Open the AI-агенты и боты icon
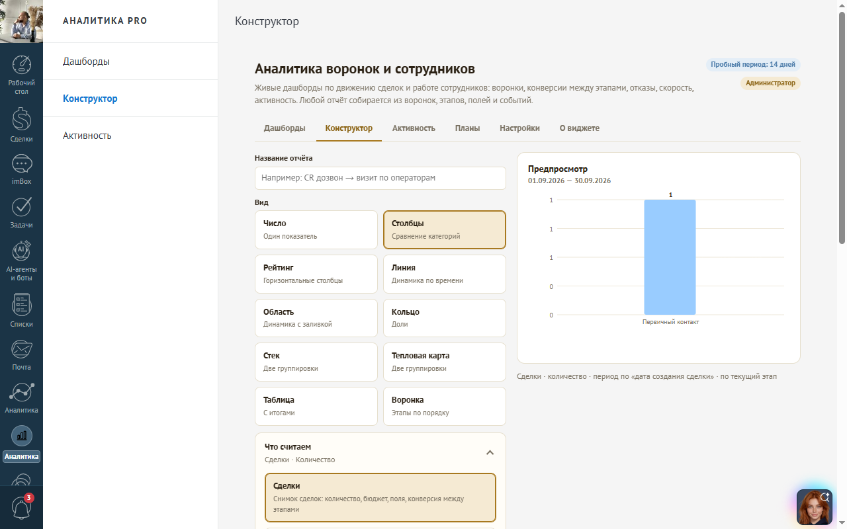This screenshot has width=847, height=529. 22,251
